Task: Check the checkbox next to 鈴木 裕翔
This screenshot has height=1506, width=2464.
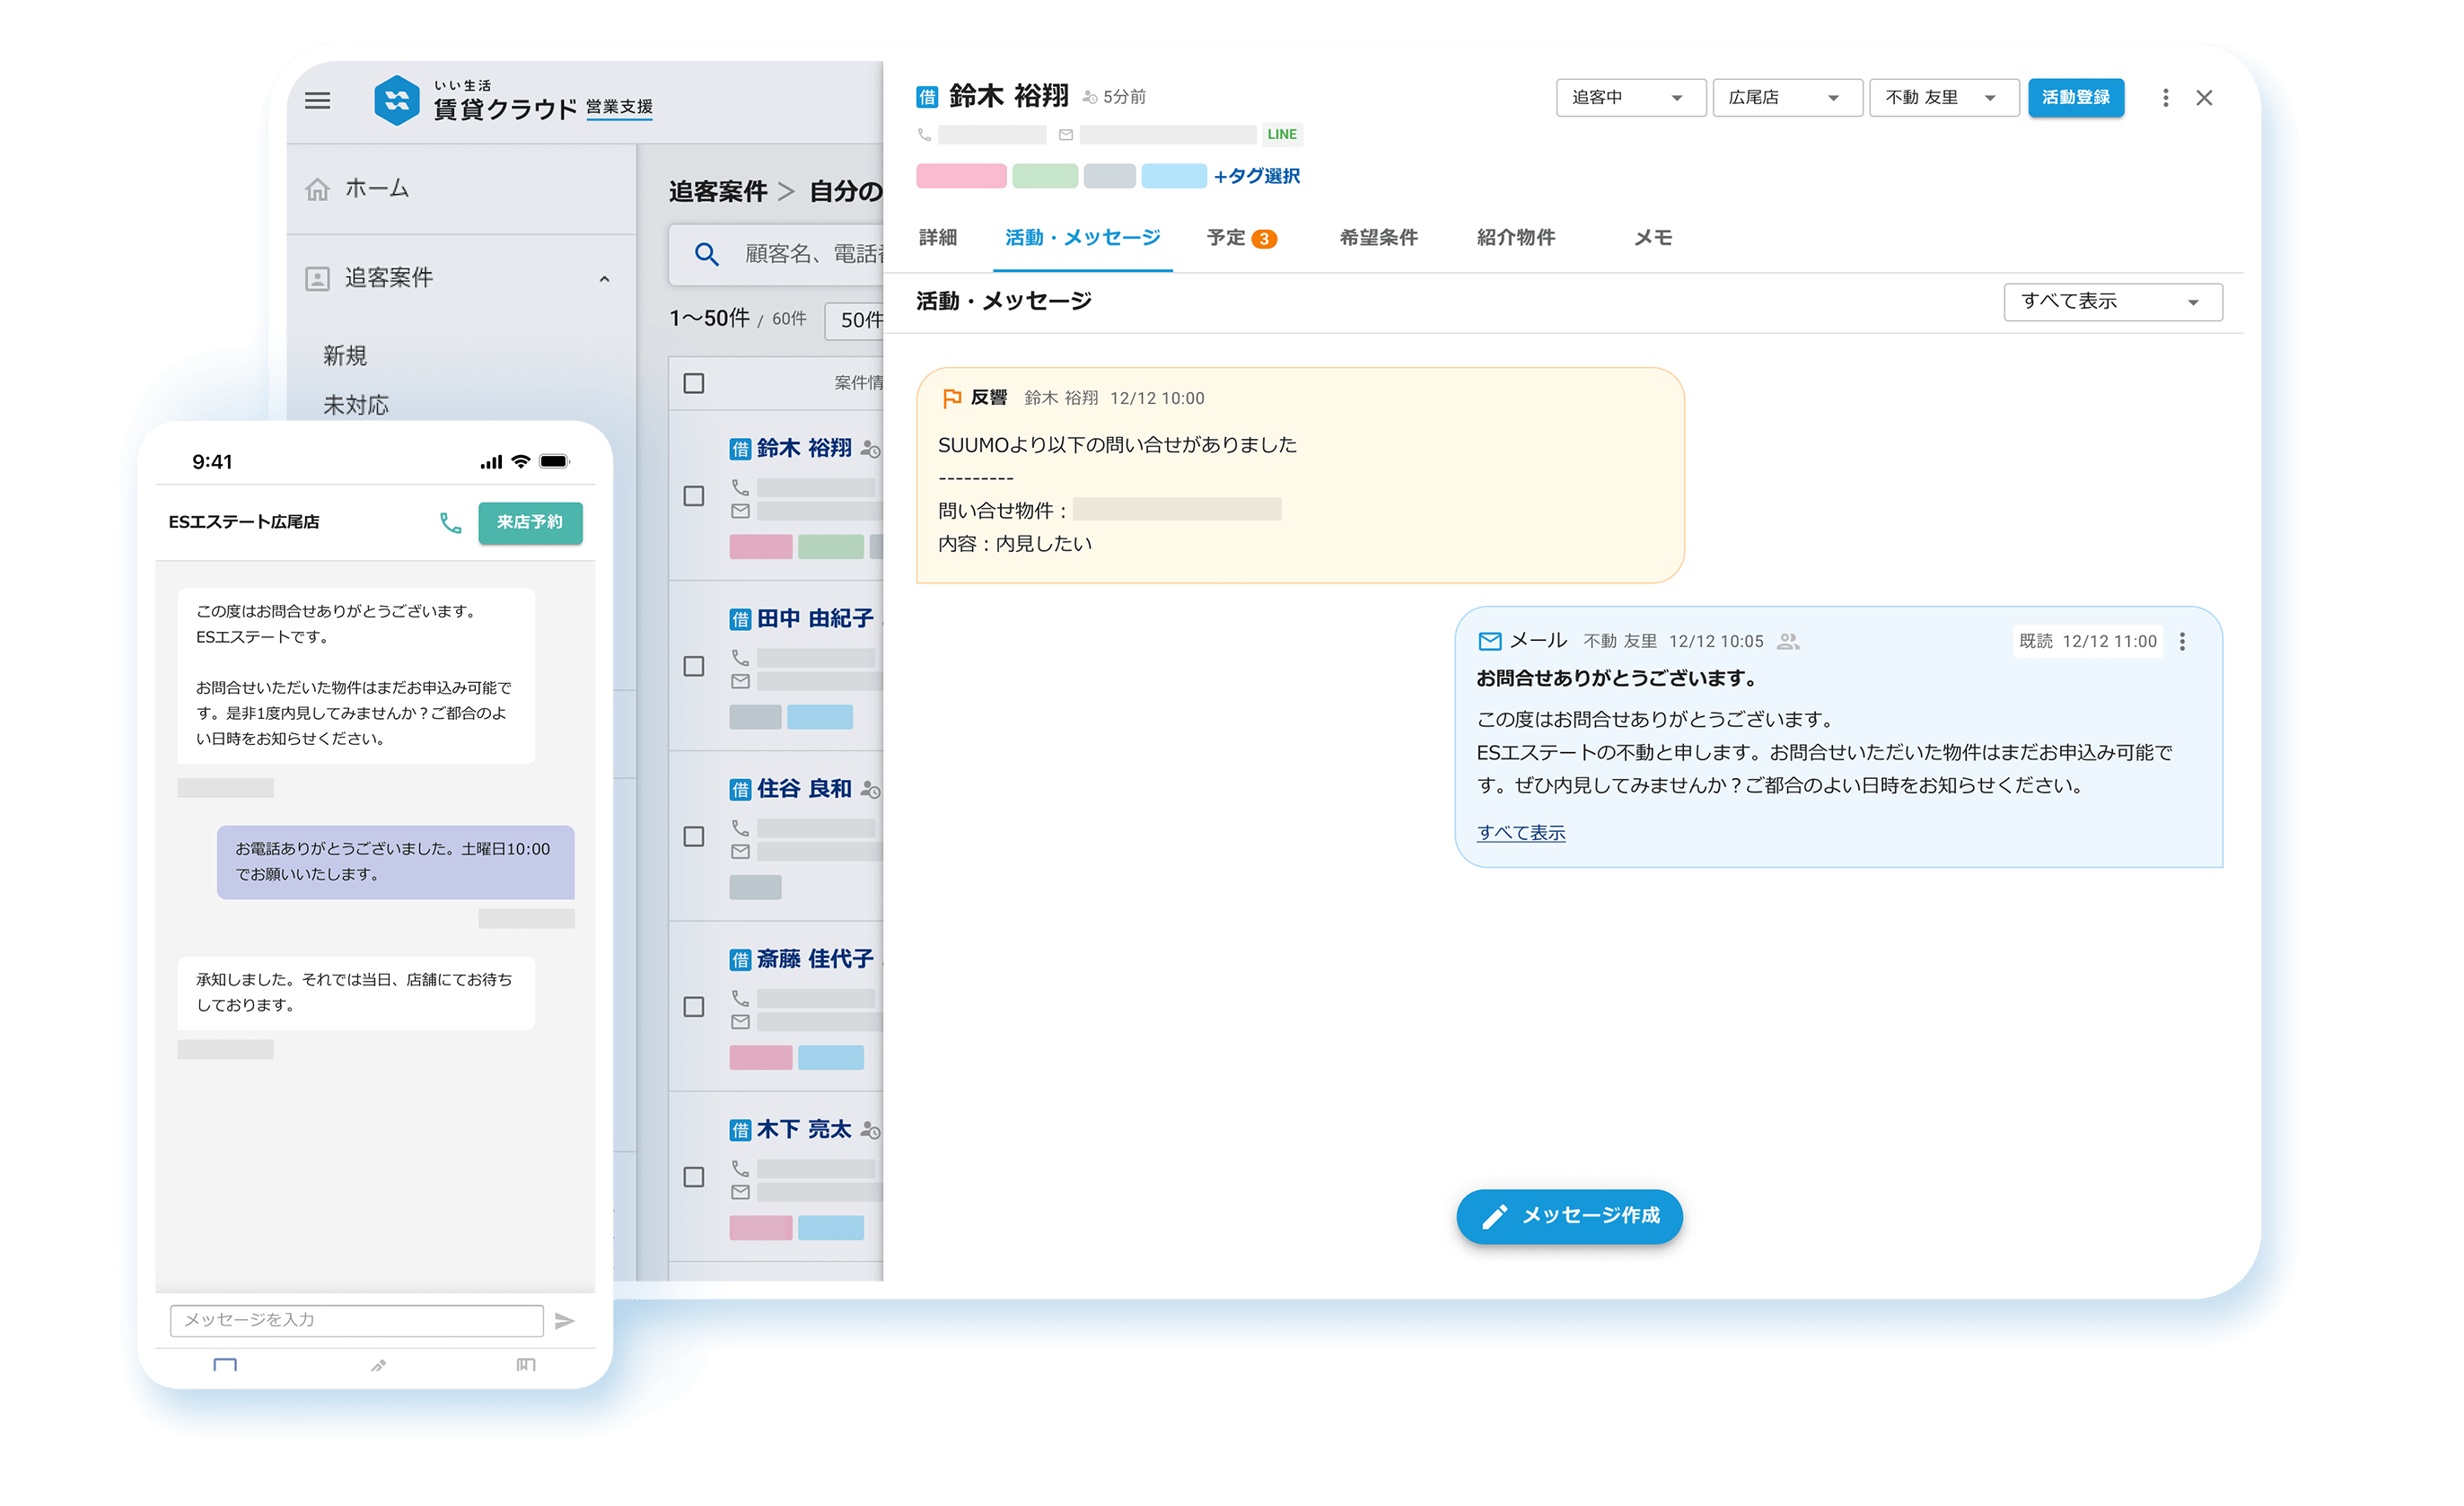Action: click(x=693, y=495)
